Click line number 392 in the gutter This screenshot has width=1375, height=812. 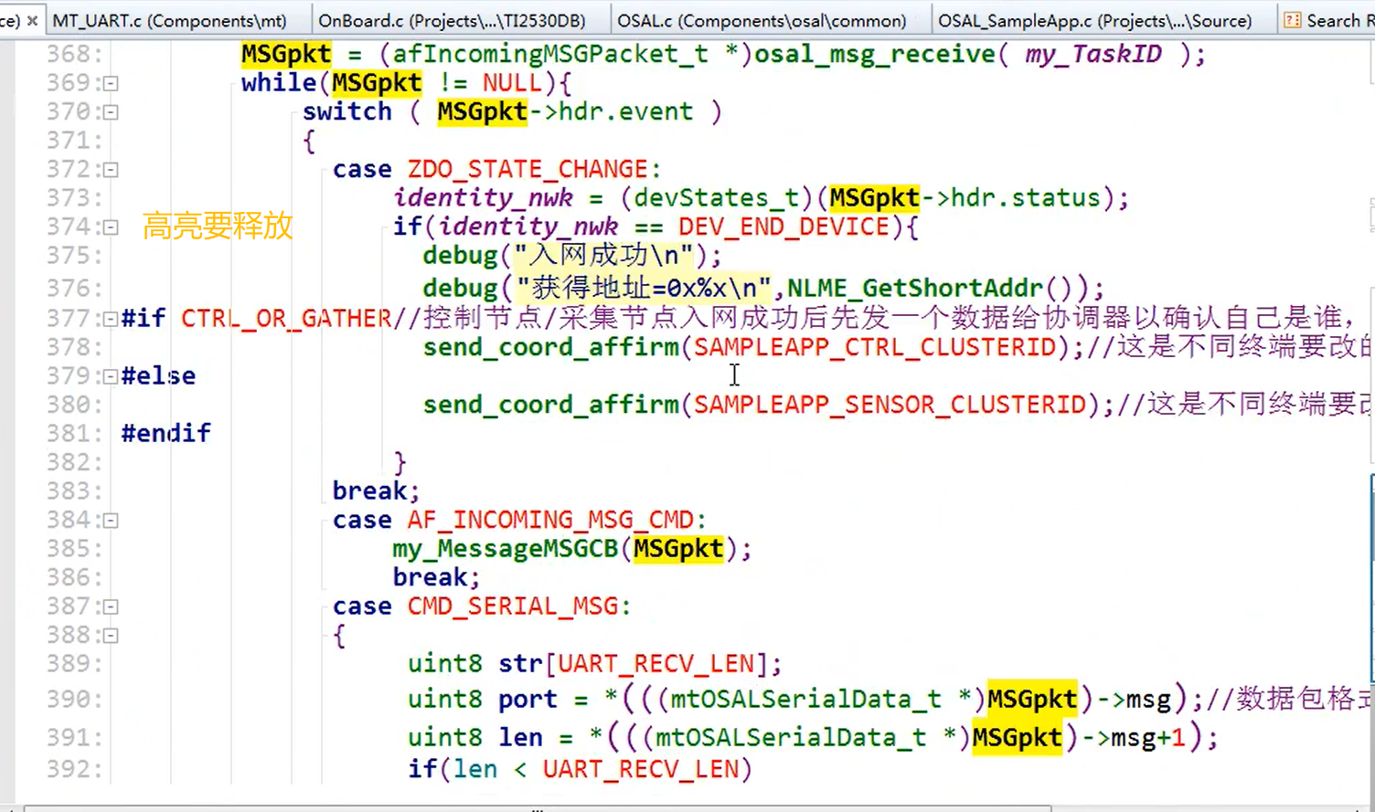coord(69,769)
